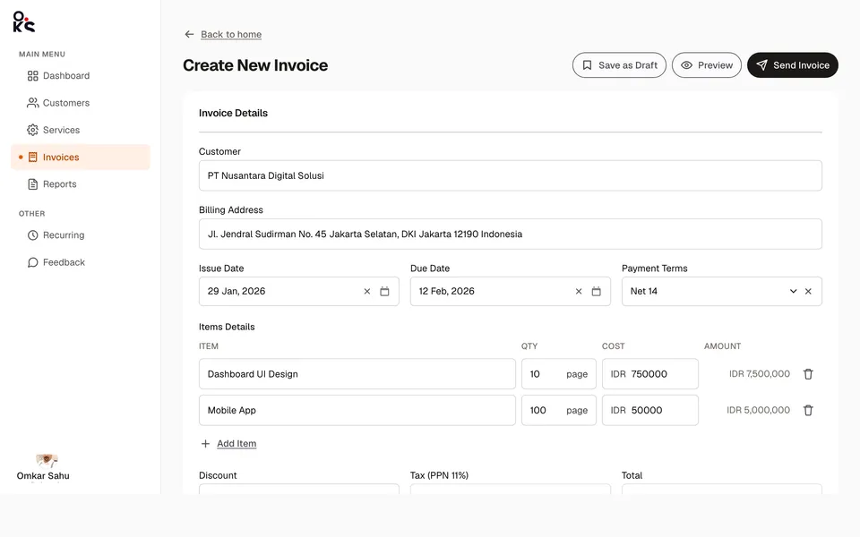
Task: Open the Net 14 payment terms combo box
Action: pyautogui.click(x=722, y=292)
